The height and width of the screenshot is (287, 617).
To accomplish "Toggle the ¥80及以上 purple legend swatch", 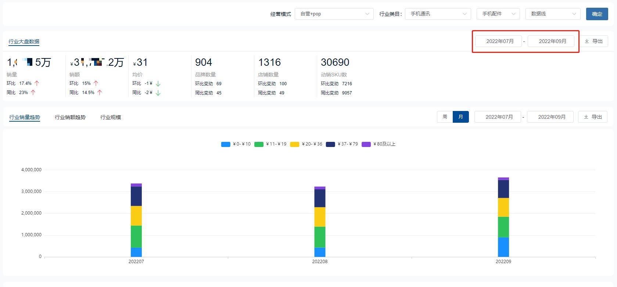I will pos(366,144).
